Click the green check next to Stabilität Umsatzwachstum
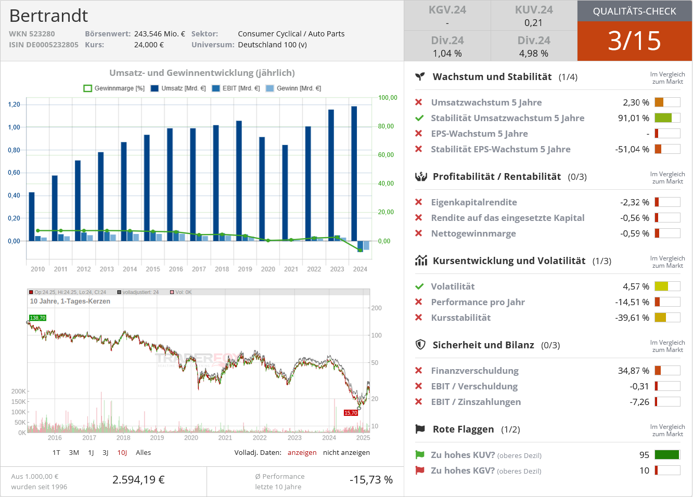 (x=419, y=118)
